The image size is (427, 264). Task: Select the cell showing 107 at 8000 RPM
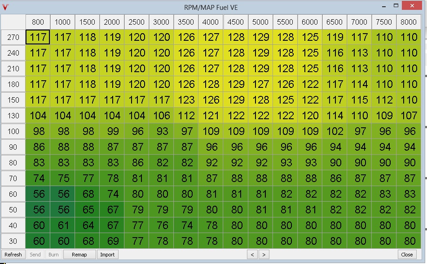(409, 116)
